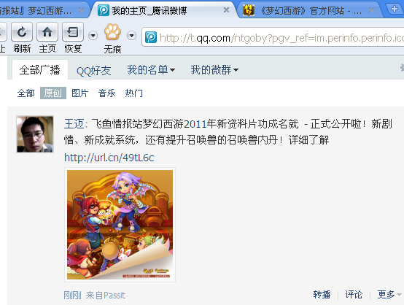The height and width of the screenshot is (305, 404).
Task: Click the Tencent Weibo site icon in address bar
Action: click(151, 38)
